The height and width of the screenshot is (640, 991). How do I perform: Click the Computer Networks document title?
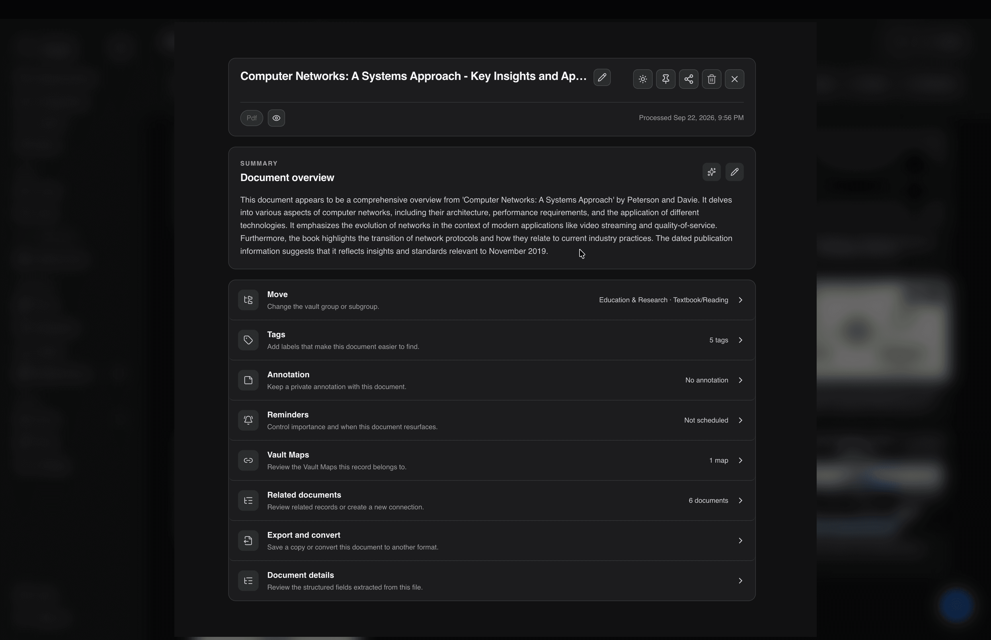(x=413, y=76)
